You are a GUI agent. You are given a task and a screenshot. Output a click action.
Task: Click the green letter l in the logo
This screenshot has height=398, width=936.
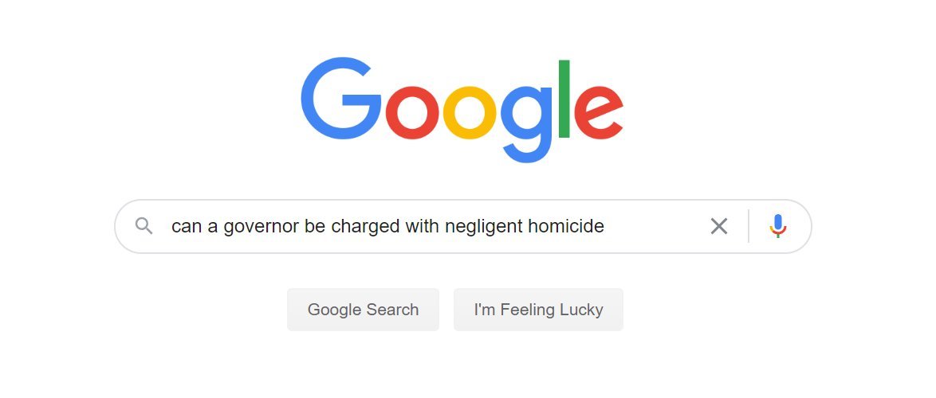[x=564, y=99]
